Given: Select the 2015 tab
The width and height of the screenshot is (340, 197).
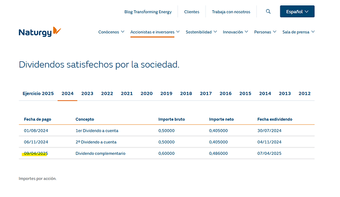Looking at the screenshot, I should pos(245,93).
